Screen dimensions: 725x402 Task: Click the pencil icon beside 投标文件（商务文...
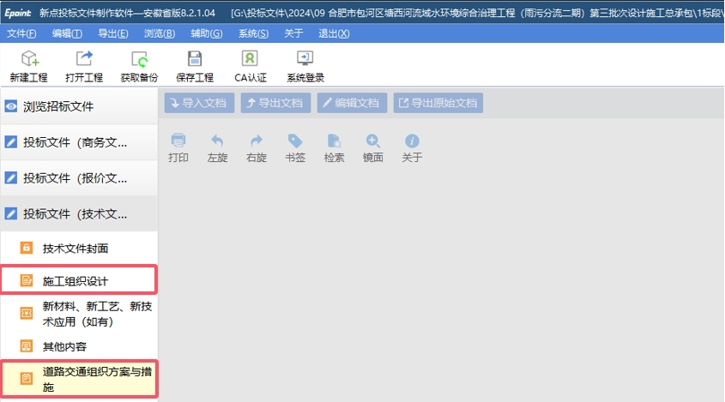pos(11,141)
